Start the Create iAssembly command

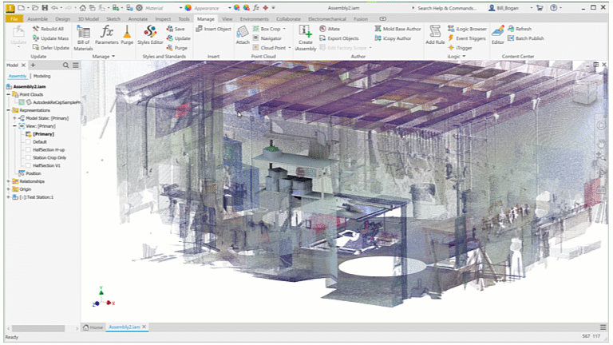coord(306,38)
